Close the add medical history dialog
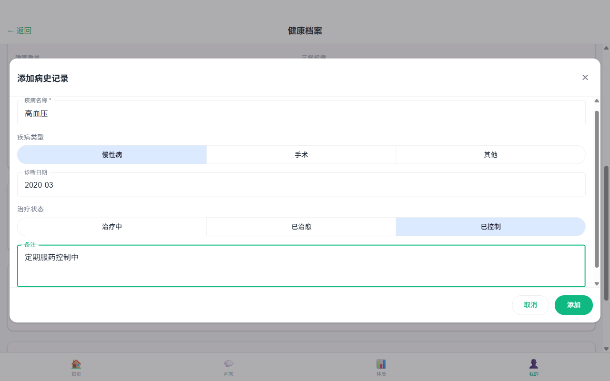 585,78
